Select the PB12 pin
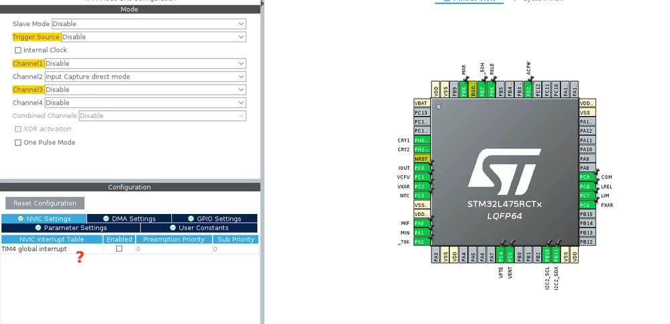 click(x=587, y=242)
